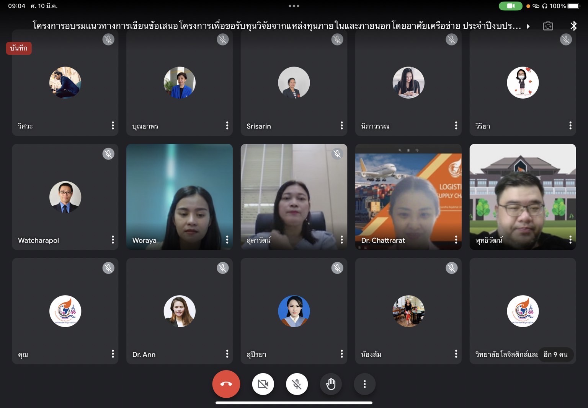Toggle the microphone mute button
The image size is (588, 408).
click(297, 384)
